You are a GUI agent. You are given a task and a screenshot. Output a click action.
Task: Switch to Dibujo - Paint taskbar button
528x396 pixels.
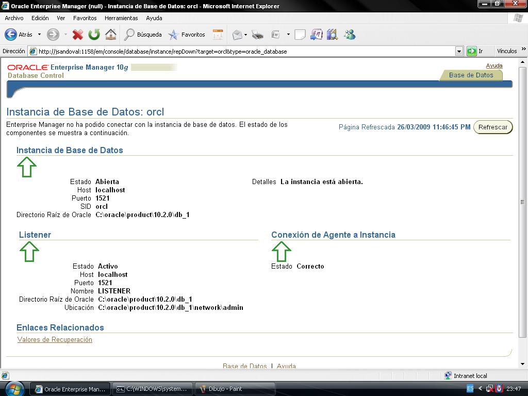[x=235, y=389]
